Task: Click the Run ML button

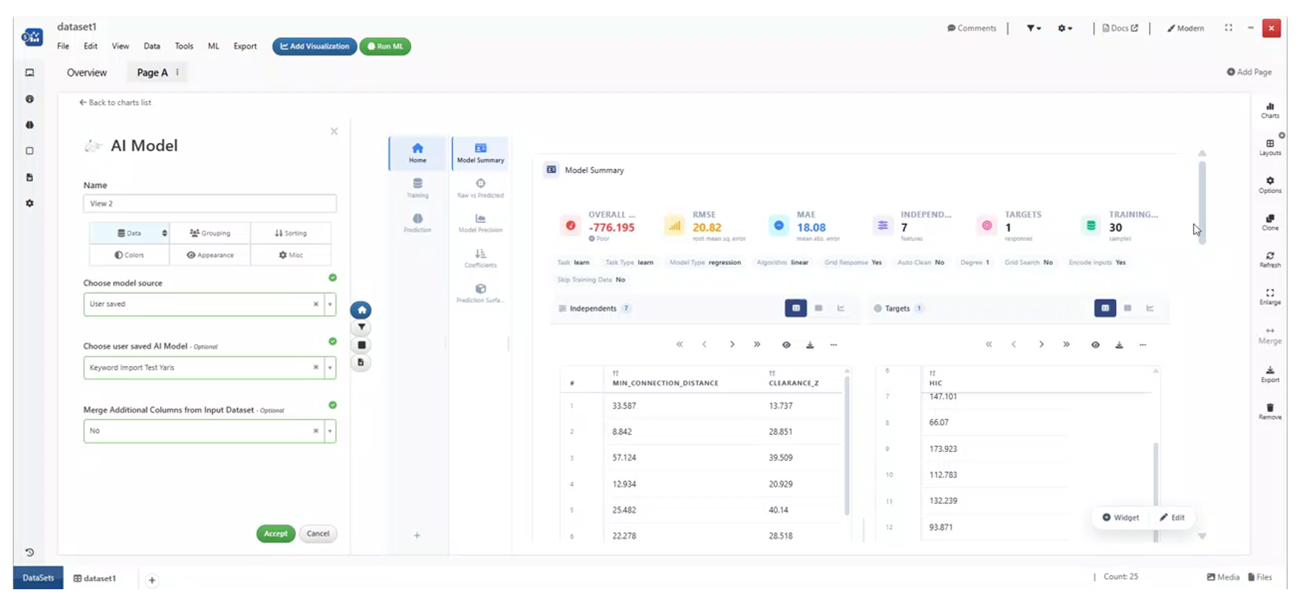Action: [x=385, y=46]
